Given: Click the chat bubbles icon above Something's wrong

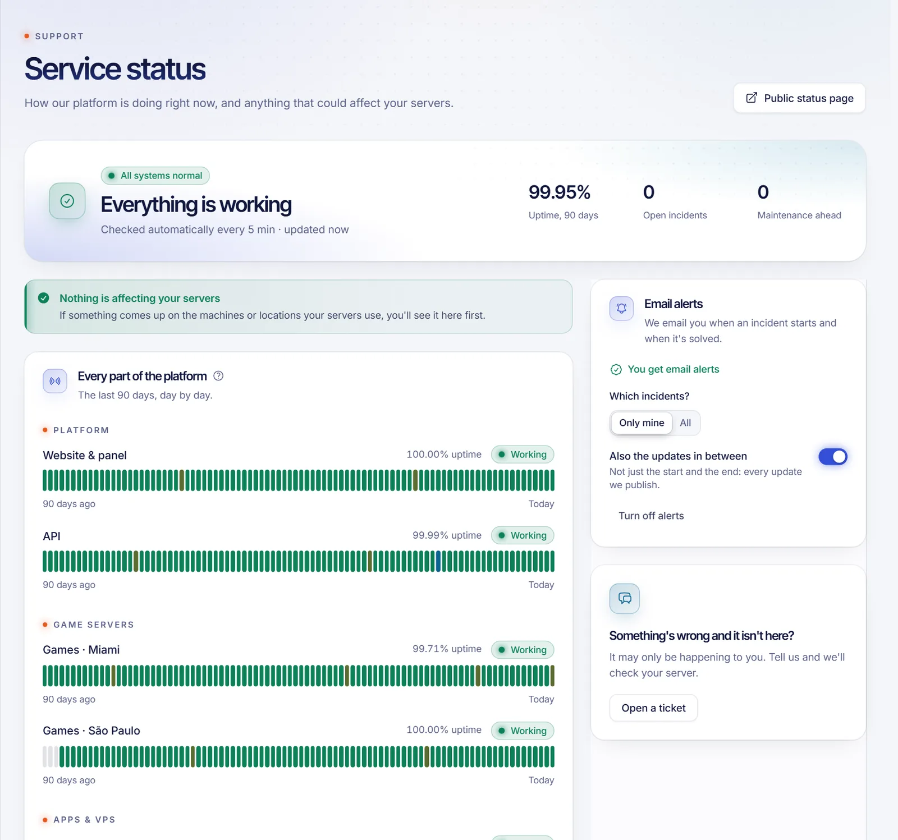Looking at the screenshot, I should click(625, 599).
